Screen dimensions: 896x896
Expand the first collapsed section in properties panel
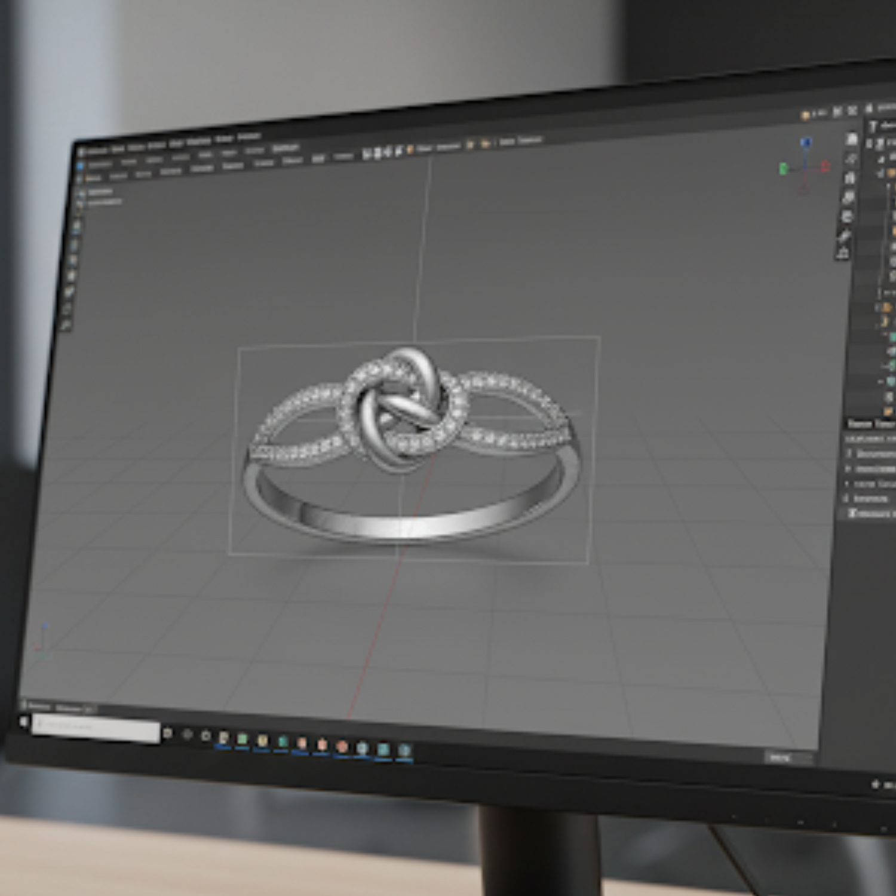849,453
